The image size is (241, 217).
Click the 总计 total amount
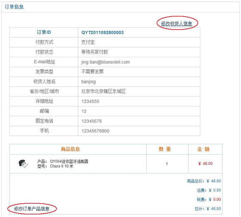point(214,209)
